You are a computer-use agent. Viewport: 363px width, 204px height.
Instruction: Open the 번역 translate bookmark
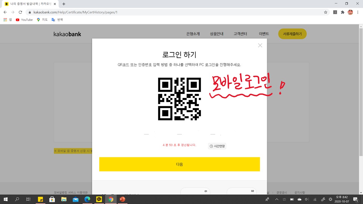click(x=57, y=20)
